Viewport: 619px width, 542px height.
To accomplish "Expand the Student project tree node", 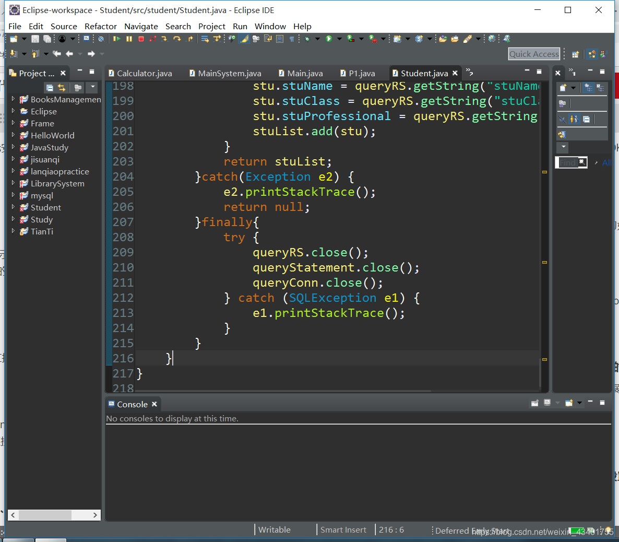I will point(13,207).
